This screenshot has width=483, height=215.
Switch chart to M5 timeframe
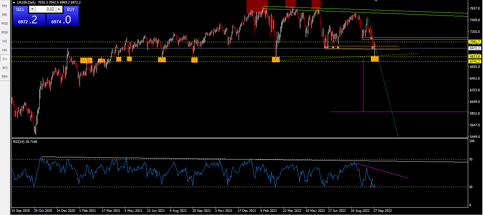[5, 15]
